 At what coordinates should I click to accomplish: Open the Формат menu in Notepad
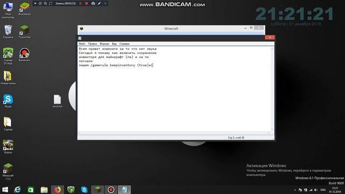(x=104, y=44)
